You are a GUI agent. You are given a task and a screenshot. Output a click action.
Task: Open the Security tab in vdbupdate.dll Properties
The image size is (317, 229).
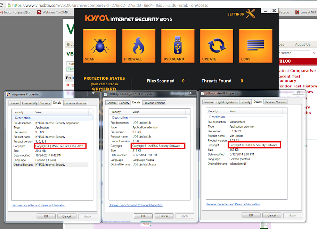(x=245, y=102)
